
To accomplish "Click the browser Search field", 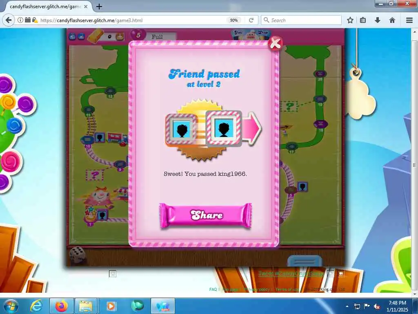I will pyautogui.click(x=301, y=20).
